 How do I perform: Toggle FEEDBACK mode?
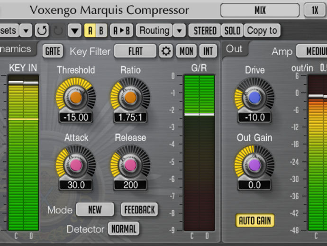pos(139,209)
